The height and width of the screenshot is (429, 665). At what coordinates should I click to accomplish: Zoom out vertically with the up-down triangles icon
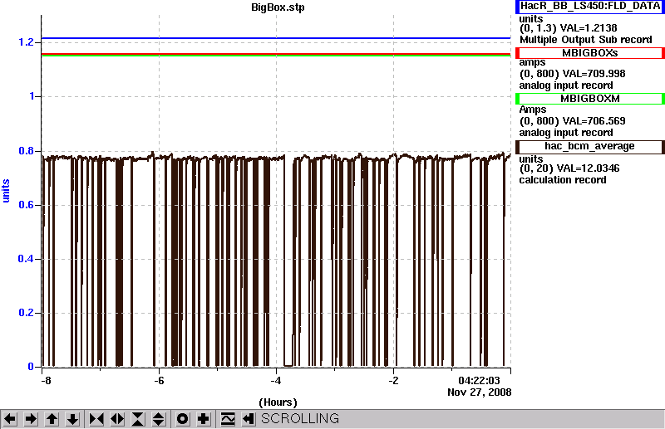pos(159,419)
